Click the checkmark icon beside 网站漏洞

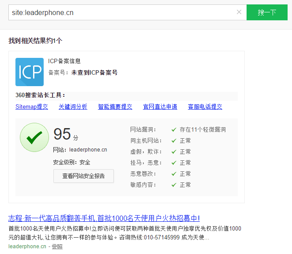point(174,129)
